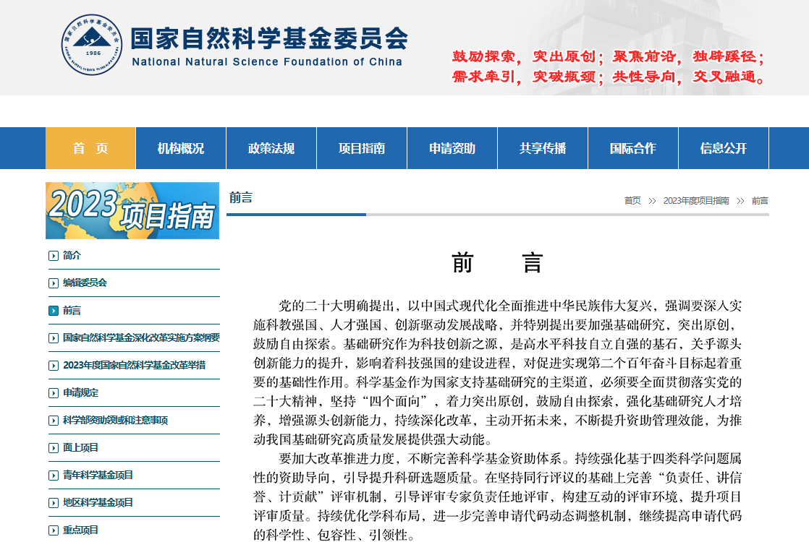Go to 项目指南 in the navigation bar
Viewport: 809px width, 542px height.
(x=362, y=148)
